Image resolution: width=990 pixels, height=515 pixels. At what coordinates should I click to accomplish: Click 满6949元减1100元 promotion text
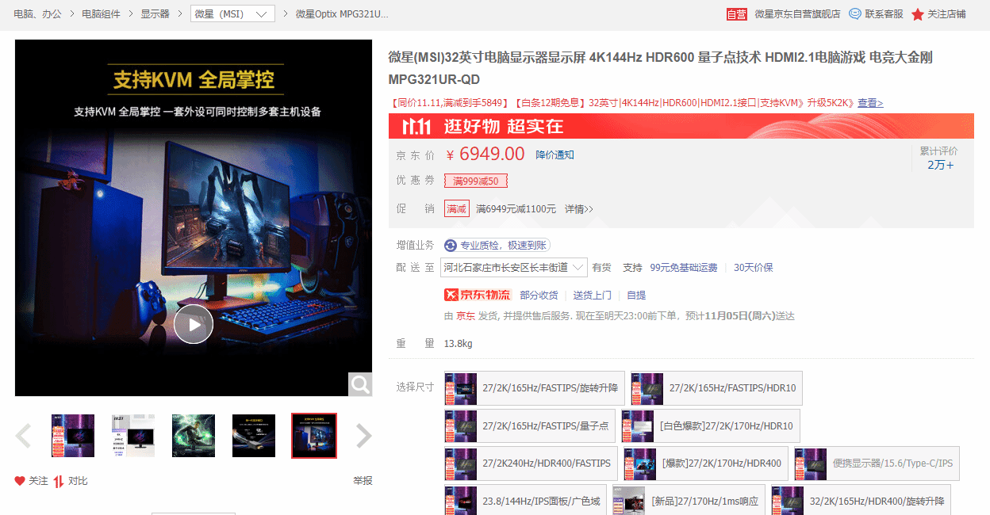(516, 209)
